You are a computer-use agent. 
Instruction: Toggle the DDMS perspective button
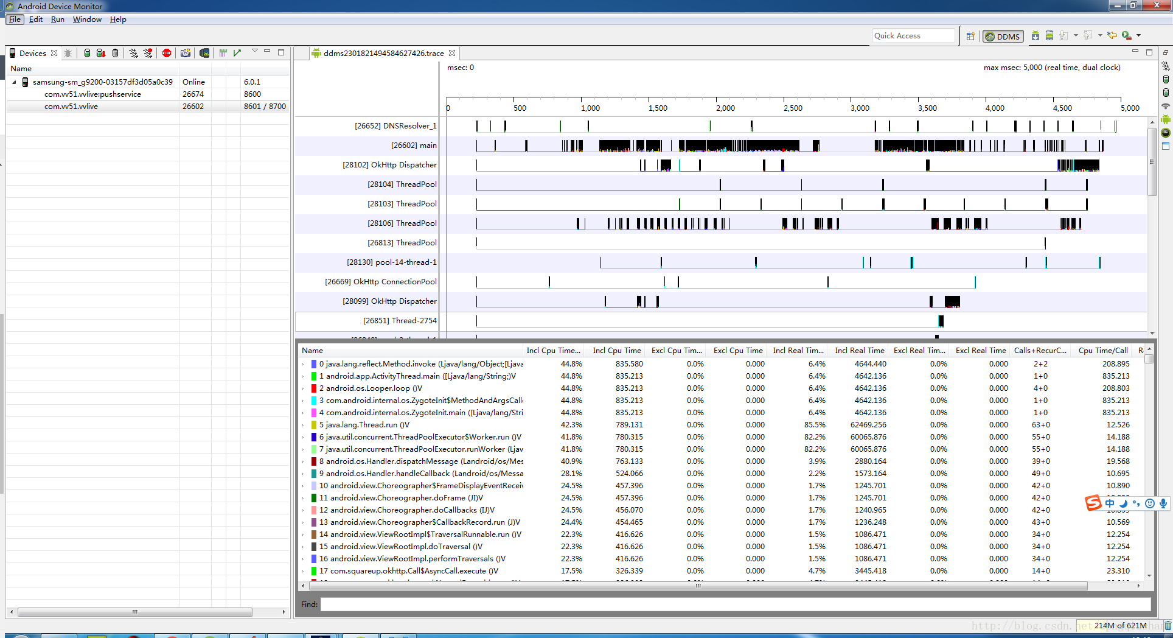1003,37
